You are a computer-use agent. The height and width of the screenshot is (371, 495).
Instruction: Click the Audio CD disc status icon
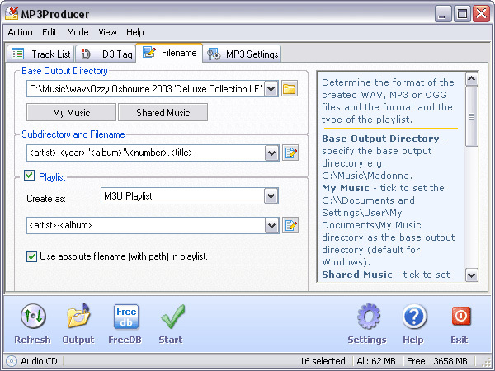pyautogui.click(x=12, y=361)
